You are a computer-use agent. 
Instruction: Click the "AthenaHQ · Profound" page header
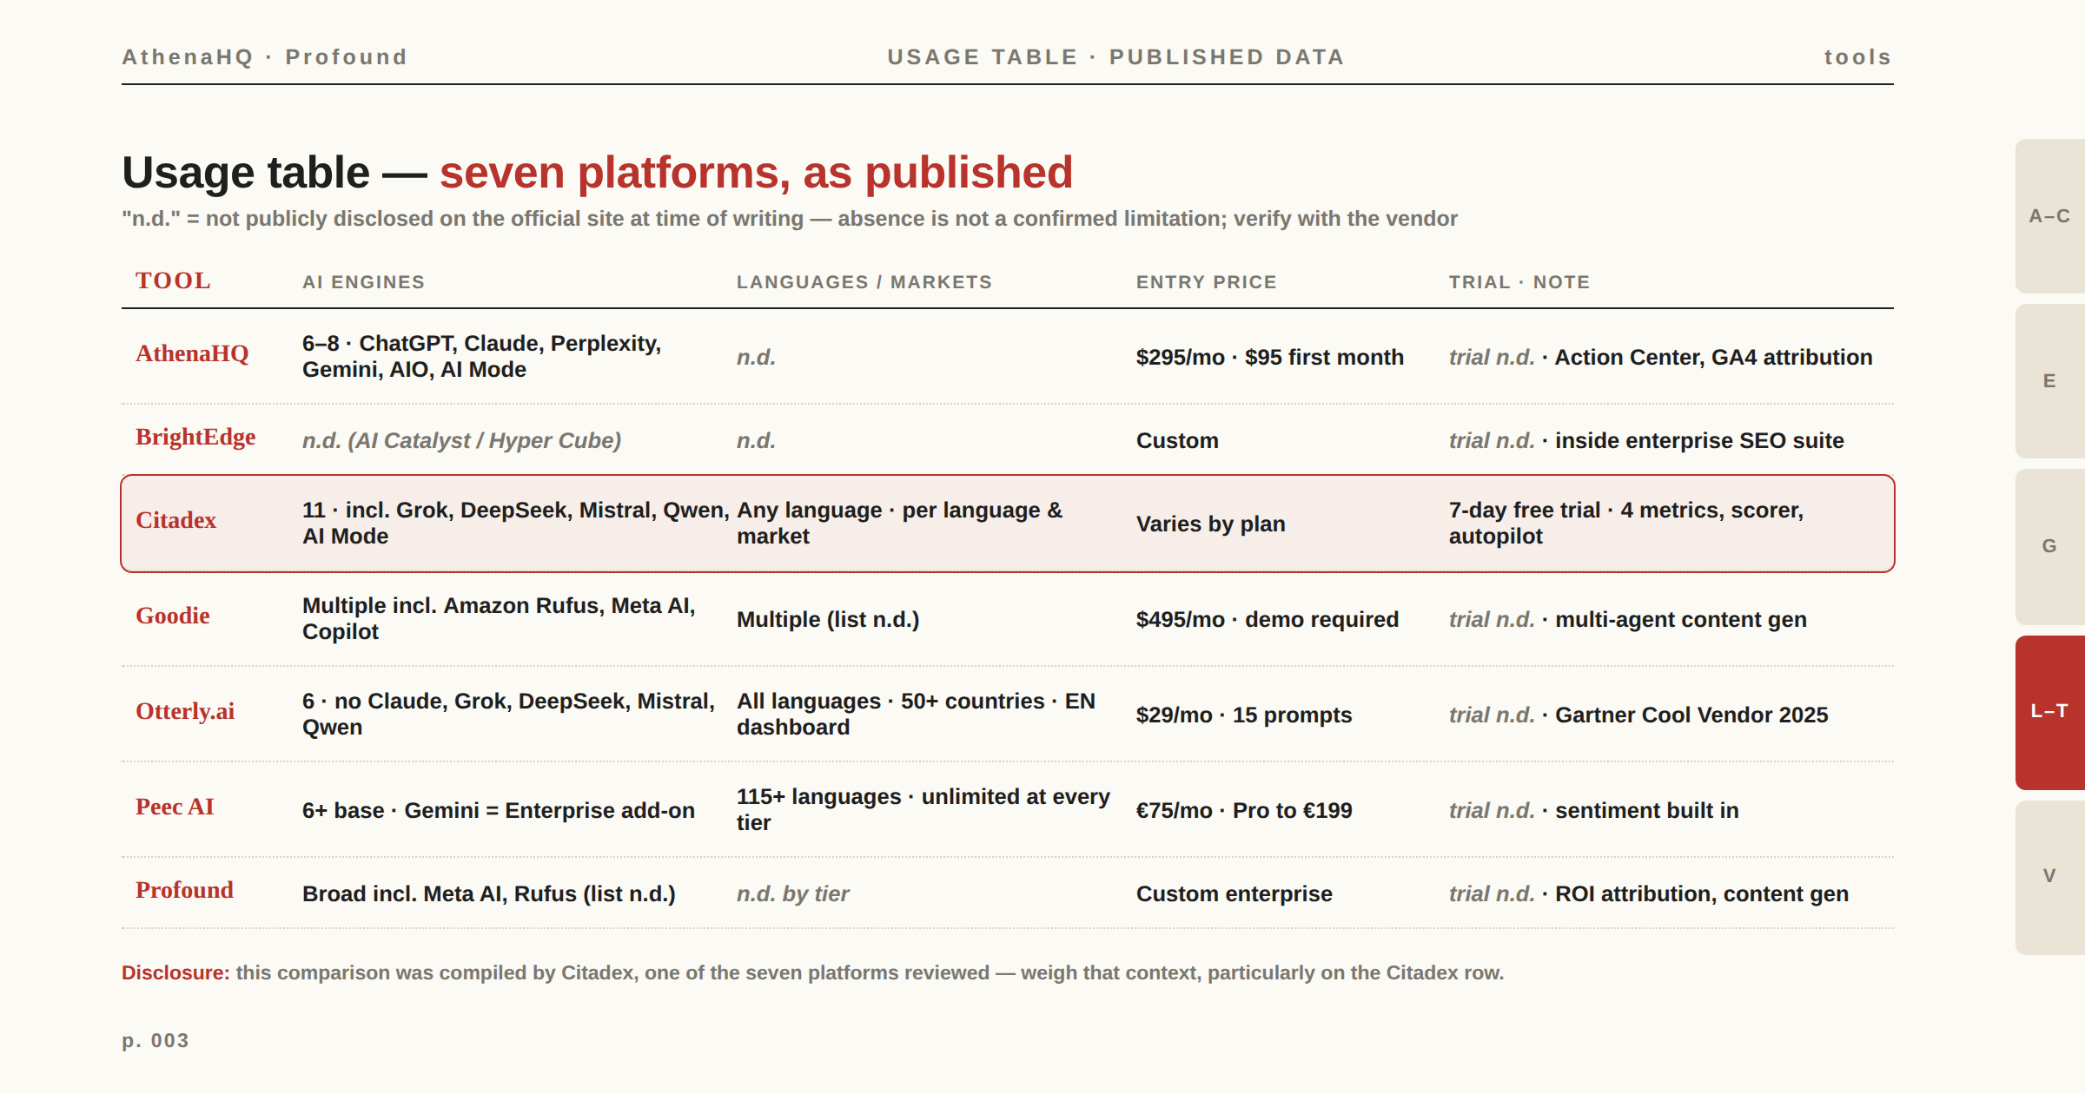(x=264, y=57)
